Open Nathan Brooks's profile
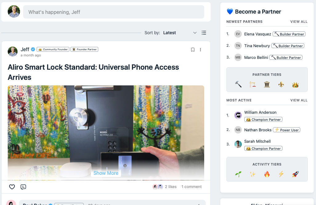The height and width of the screenshot is (205, 316). pos(258,130)
